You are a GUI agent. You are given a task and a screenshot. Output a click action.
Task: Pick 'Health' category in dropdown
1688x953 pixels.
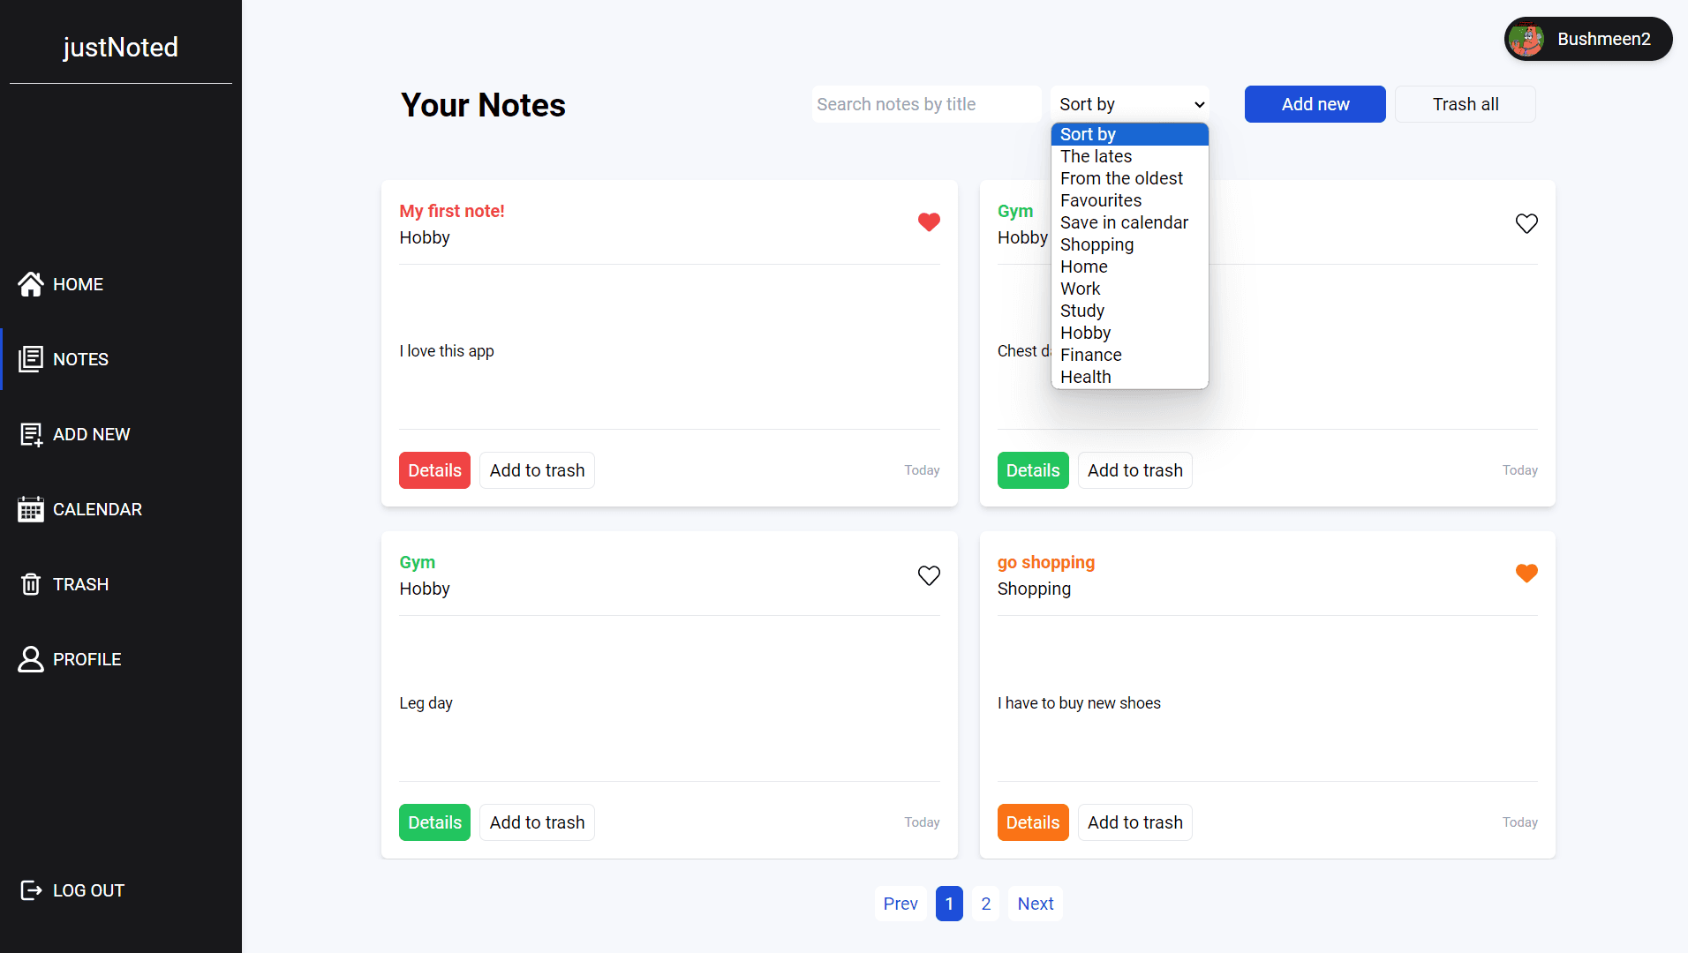pyautogui.click(x=1129, y=377)
